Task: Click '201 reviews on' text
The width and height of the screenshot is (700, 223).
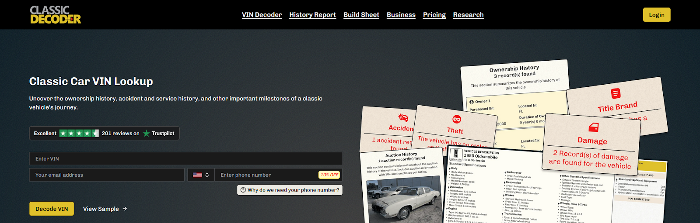Action: point(121,134)
